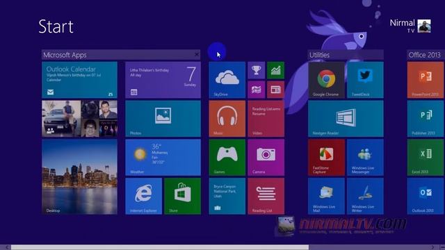Launch the Reading List tile
Screen dimensions: 445x250
[x=266, y=196]
